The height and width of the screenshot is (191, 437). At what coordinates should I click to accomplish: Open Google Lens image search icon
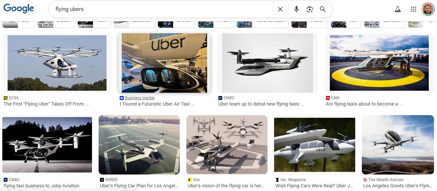(309, 9)
